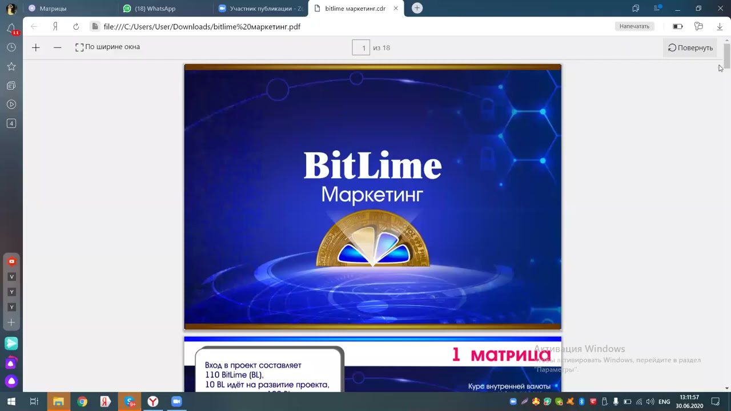The image size is (731, 411).
Task: Open tabs counter showing 4
Action: [11, 123]
